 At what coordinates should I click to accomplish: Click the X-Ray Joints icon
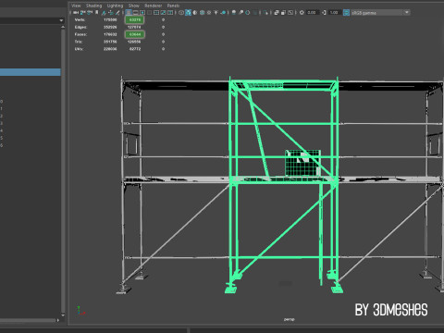(x=290, y=13)
